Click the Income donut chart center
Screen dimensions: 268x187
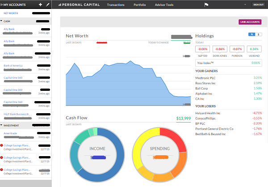97,155
